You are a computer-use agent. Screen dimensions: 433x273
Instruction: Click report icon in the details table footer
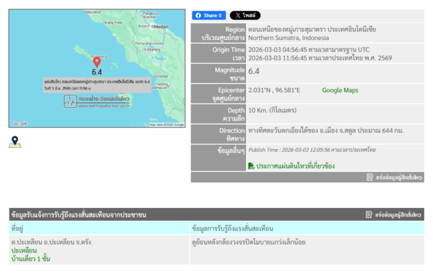coord(369,177)
